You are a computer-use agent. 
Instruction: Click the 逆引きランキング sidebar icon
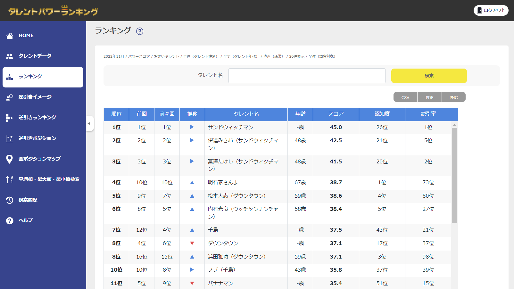[x=10, y=118]
